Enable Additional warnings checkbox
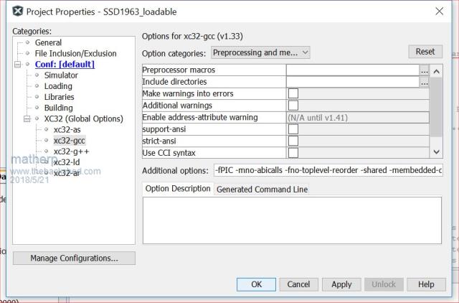This screenshot has width=459, height=303. click(x=293, y=106)
